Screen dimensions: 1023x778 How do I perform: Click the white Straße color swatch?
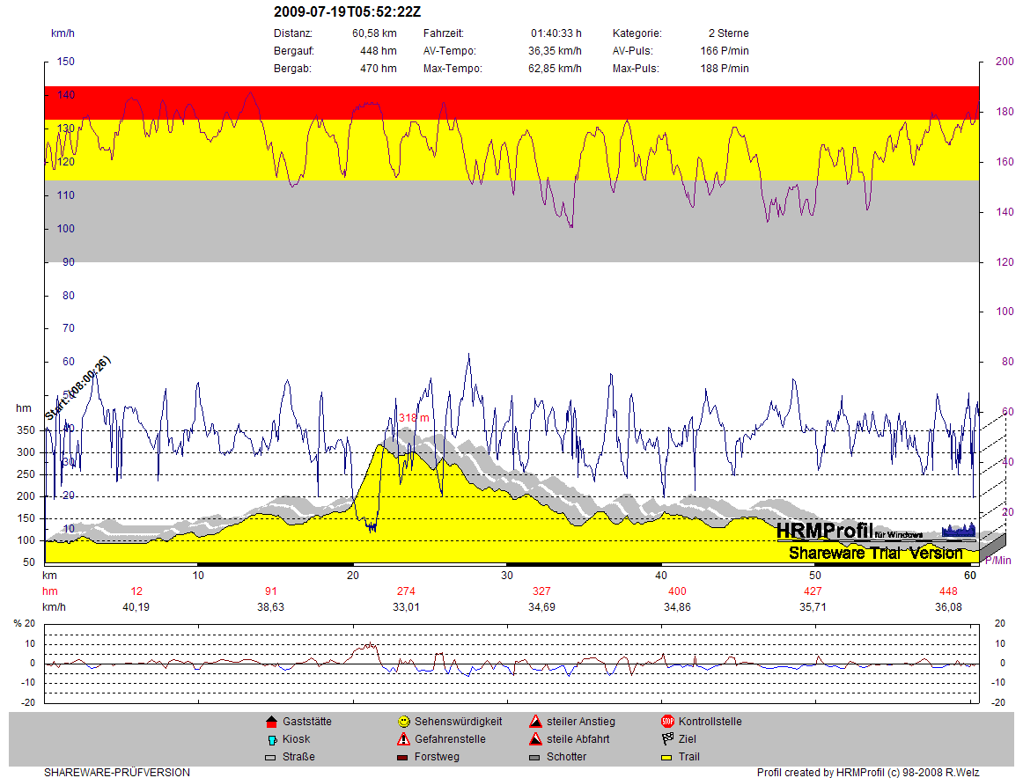(x=271, y=757)
